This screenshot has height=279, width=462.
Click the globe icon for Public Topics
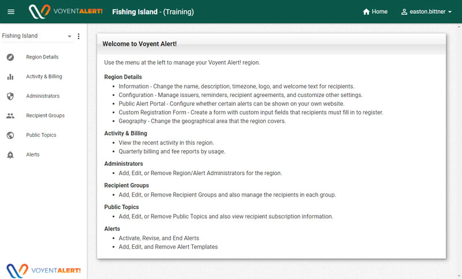tap(10, 135)
